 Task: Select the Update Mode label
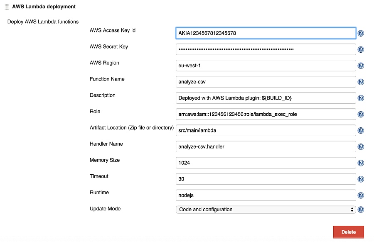pos(105,209)
